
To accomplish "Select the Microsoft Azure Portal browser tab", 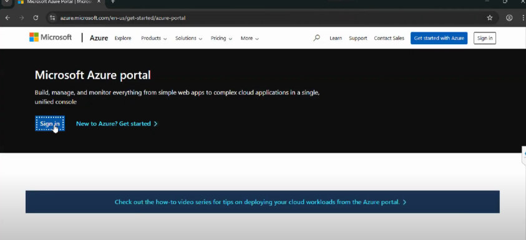I will click(x=60, y=2).
